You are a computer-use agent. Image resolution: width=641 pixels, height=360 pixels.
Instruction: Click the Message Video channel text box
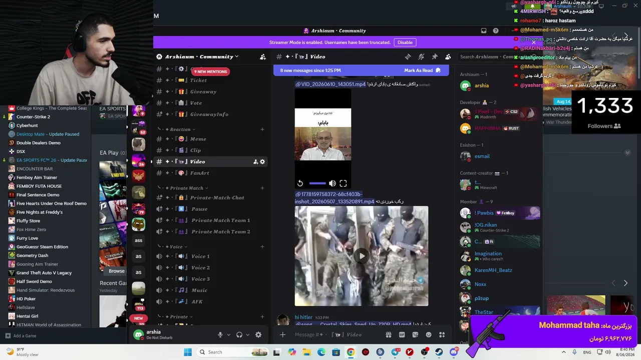(336, 334)
